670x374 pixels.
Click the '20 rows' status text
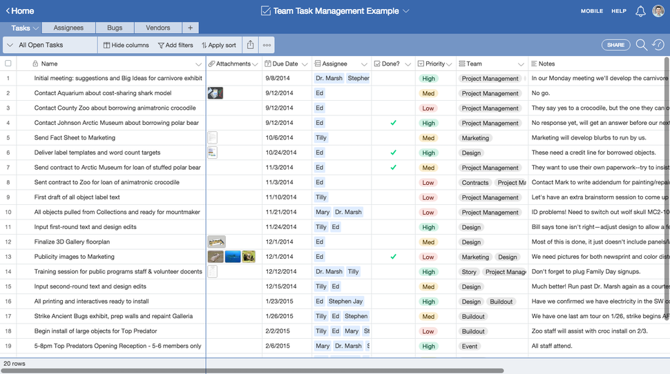pyautogui.click(x=15, y=364)
